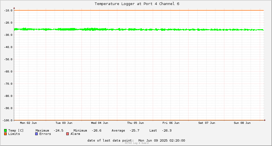Click the Last value -26.3

tap(167, 130)
